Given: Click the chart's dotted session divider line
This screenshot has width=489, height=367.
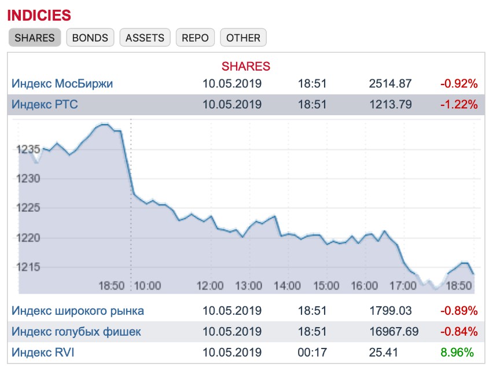Looking at the screenshot, I should coord(131,203).
